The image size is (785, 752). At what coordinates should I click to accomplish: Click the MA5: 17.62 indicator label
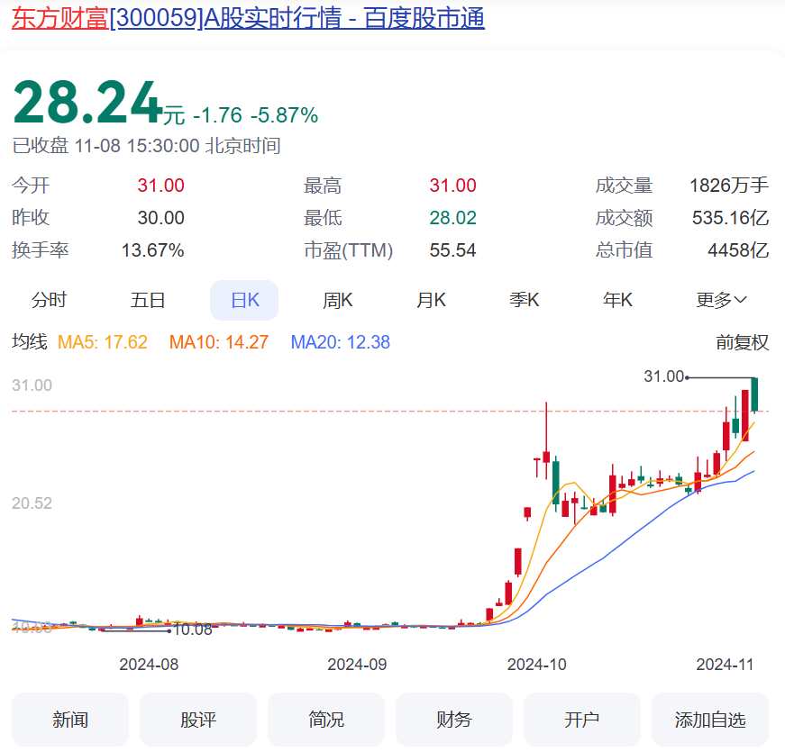pyautogui.click(x=103, y=343)
